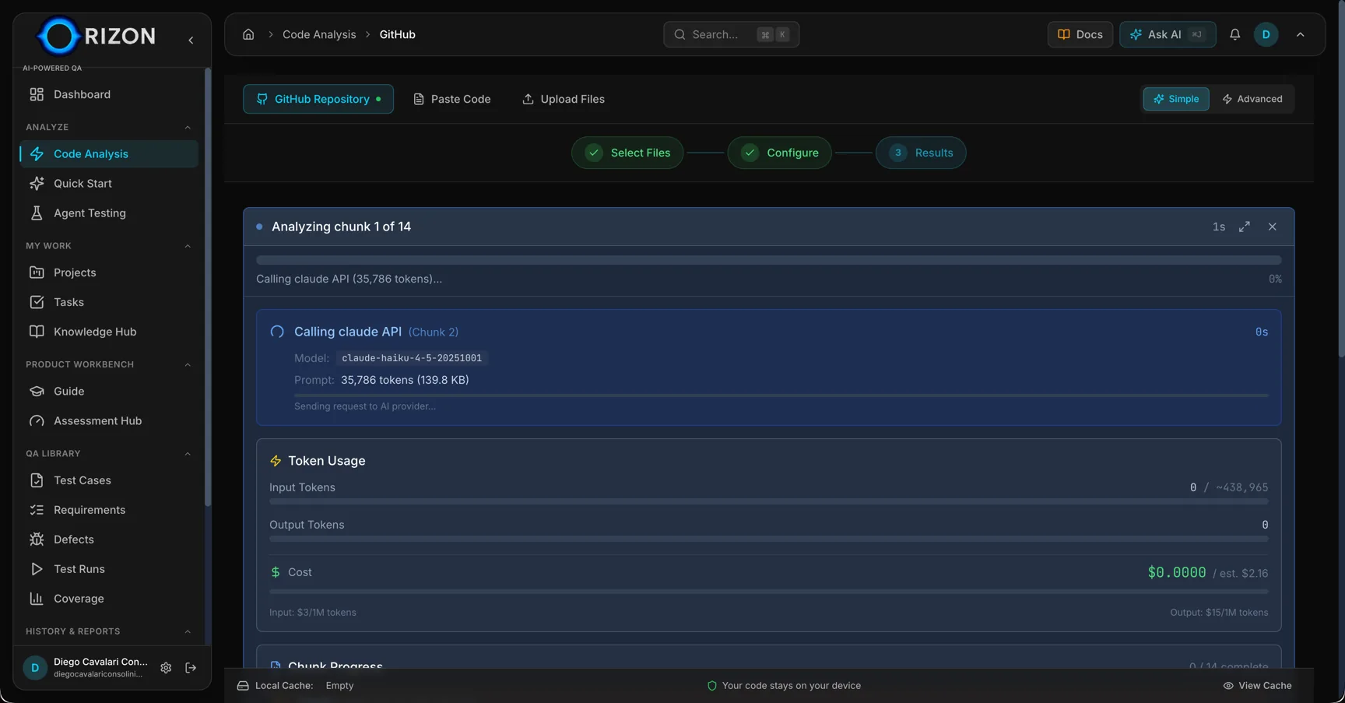Click the chunk analysis progress bar

(768, 260)
